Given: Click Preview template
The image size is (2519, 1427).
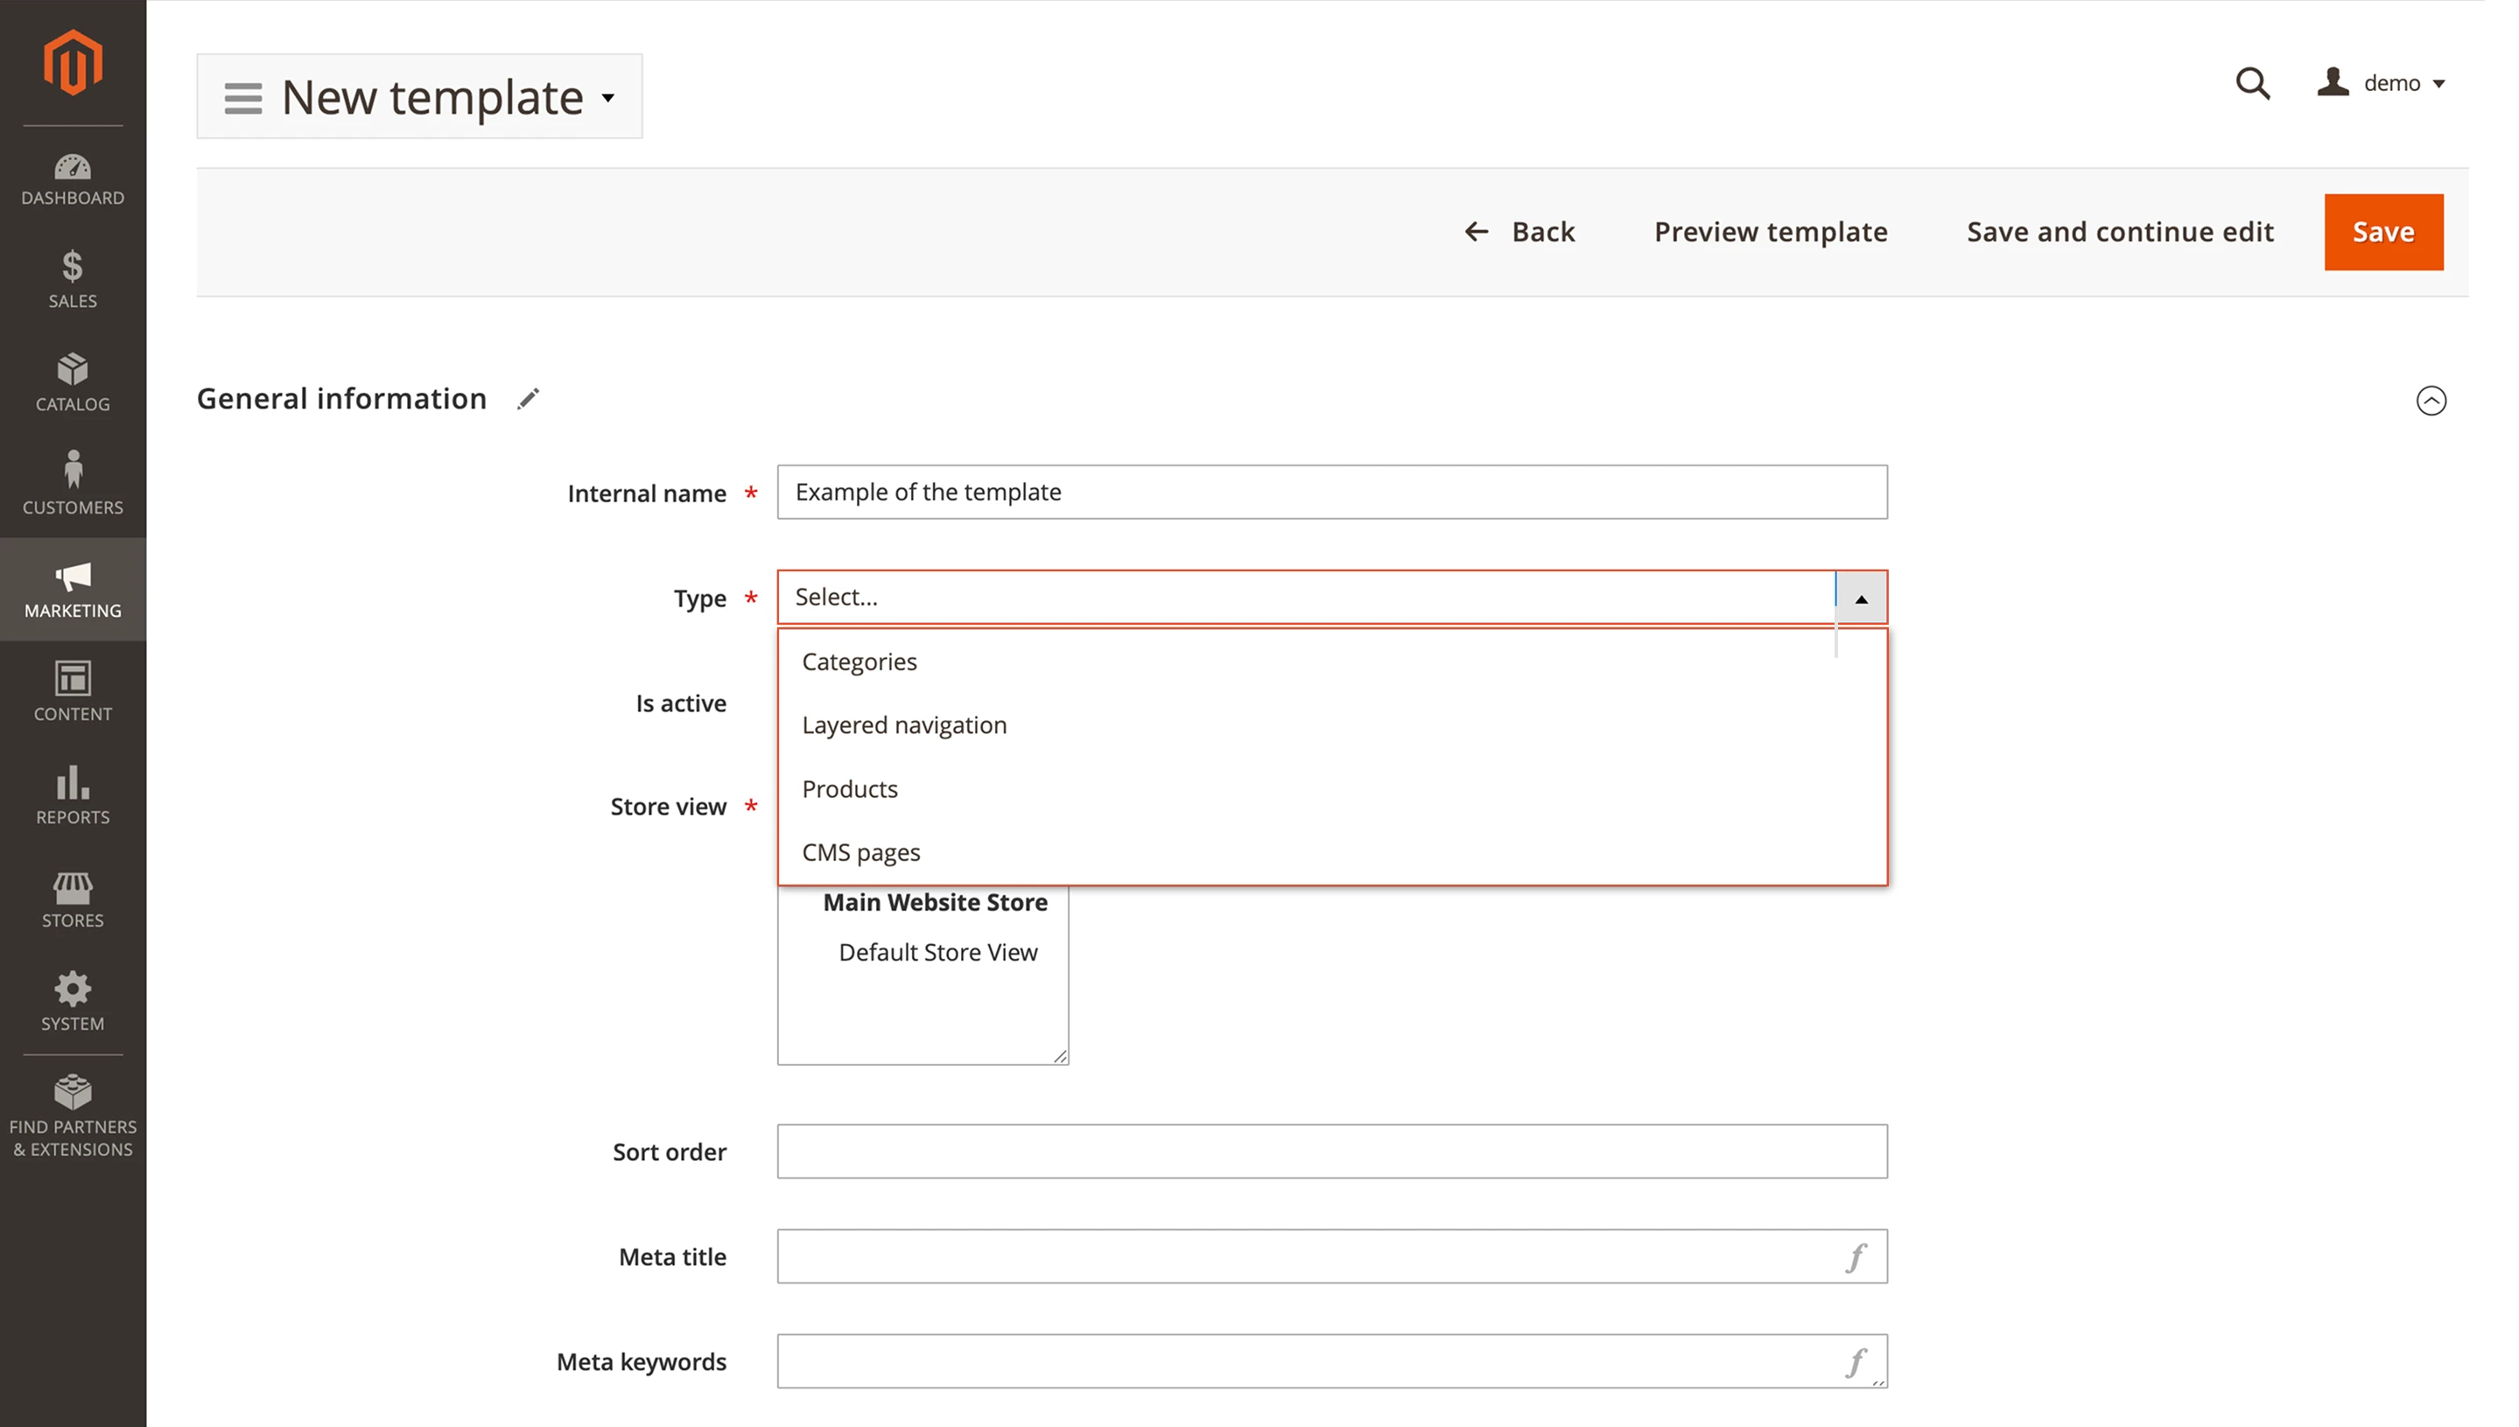Looking at the screenshot, I should (1770, 231).
